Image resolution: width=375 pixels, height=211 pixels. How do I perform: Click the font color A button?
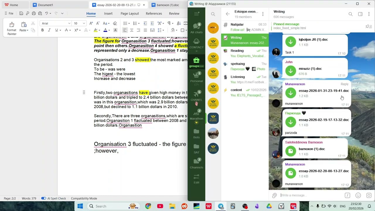coord(105,30)
